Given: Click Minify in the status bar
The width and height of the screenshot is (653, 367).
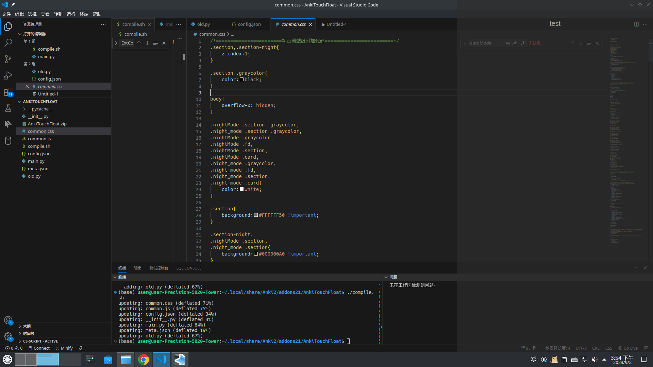Looking at the screenshot, I should pos(64,348).
